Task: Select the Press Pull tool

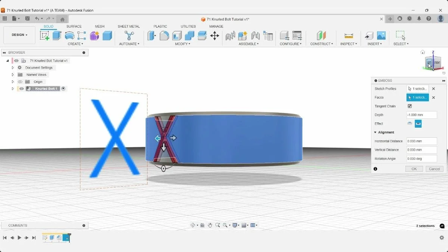Action: [x=152, y=35]
